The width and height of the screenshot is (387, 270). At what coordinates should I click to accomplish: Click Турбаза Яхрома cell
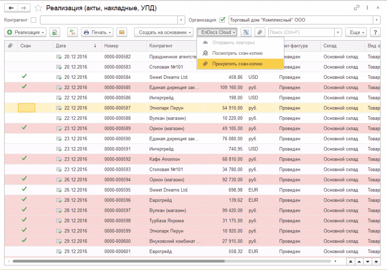166,221
